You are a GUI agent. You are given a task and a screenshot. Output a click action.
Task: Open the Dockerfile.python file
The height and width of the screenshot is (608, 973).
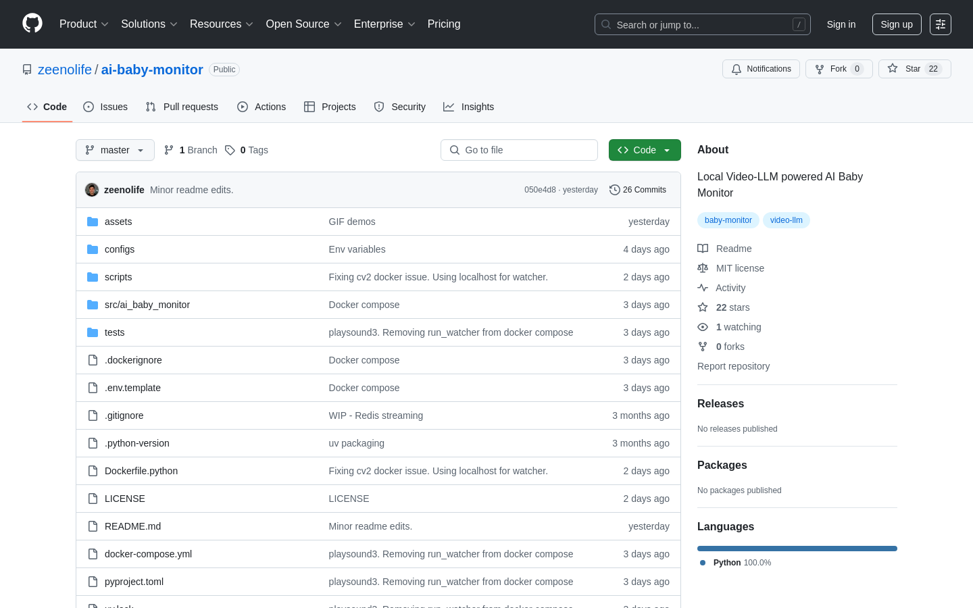(x=141, y=471)
